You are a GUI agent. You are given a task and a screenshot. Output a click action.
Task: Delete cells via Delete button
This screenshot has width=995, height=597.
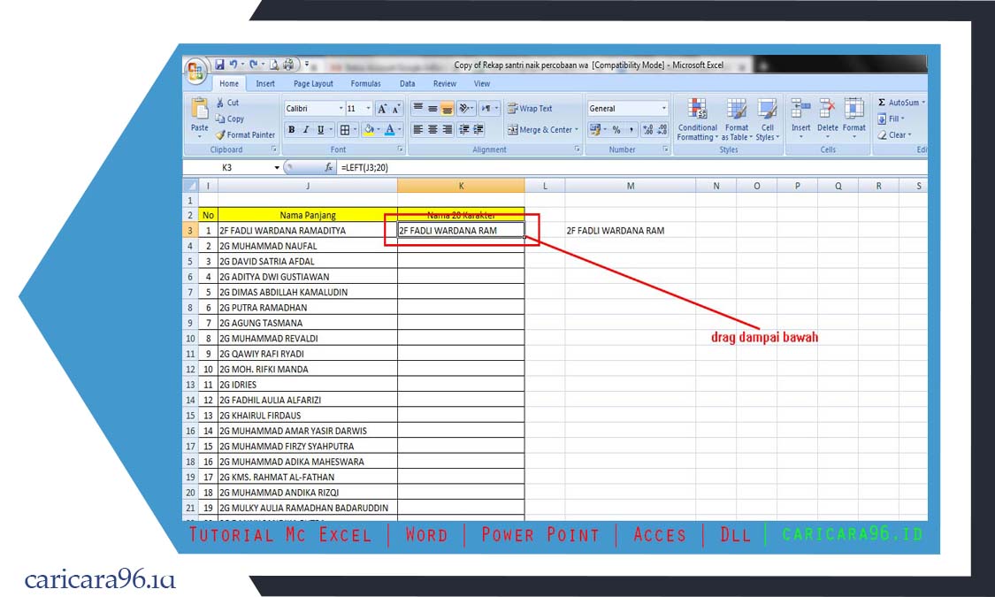pyautogui.click(x=828, y=119)
